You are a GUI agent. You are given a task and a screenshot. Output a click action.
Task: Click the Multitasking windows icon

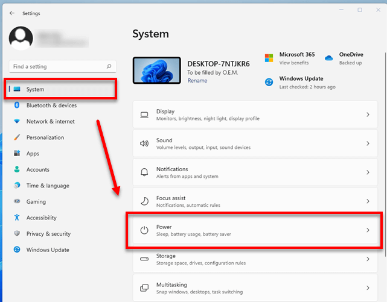tap(144, 288)
